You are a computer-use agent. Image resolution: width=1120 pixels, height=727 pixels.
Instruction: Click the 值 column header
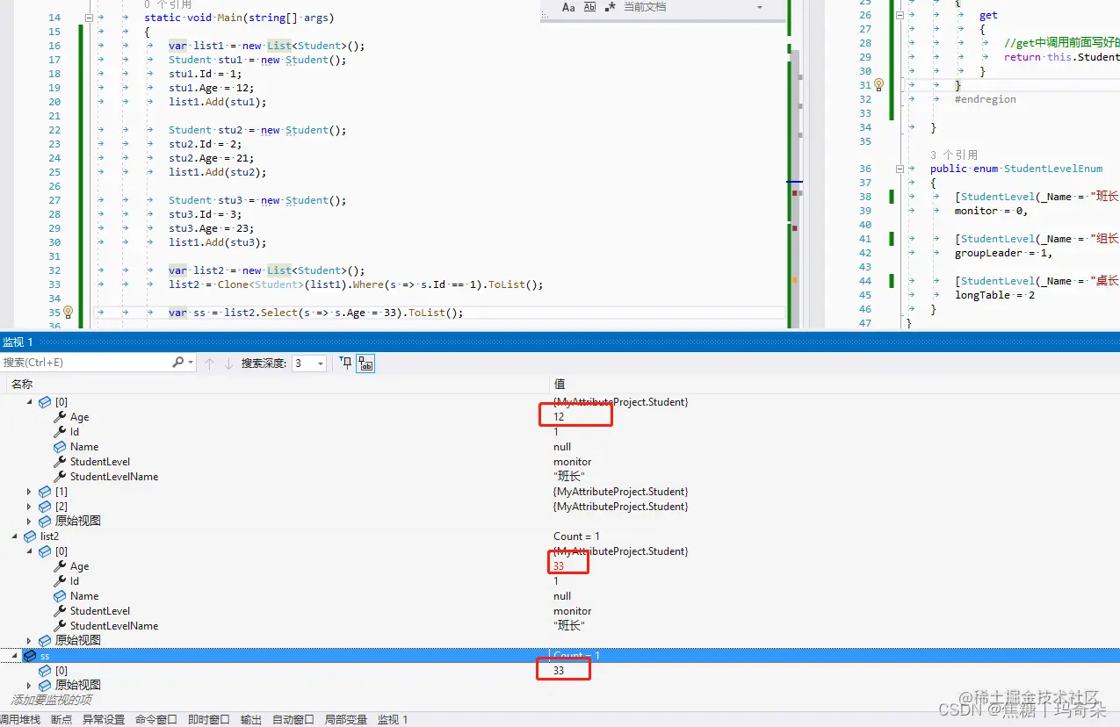coord(560,384)
